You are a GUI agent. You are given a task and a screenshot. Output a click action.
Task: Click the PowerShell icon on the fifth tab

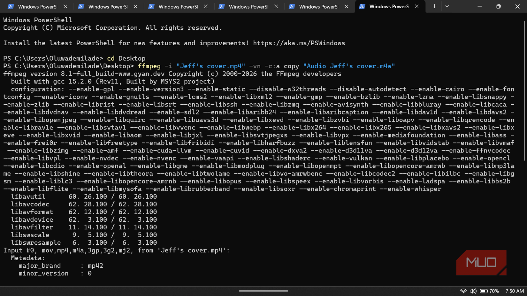pos(292,6)
